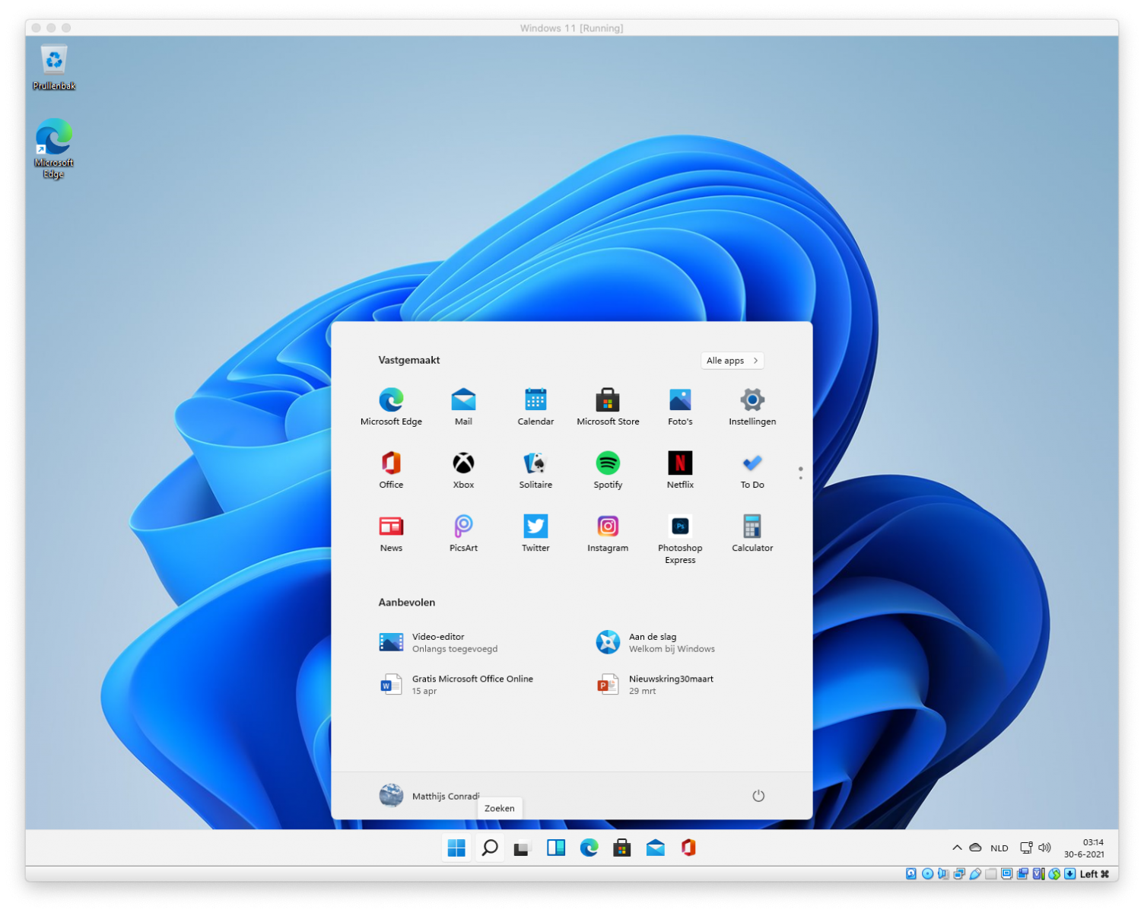1144x913 pixels.
Task: Open Instellingen settings gear
Action: (x=752, y=400)
